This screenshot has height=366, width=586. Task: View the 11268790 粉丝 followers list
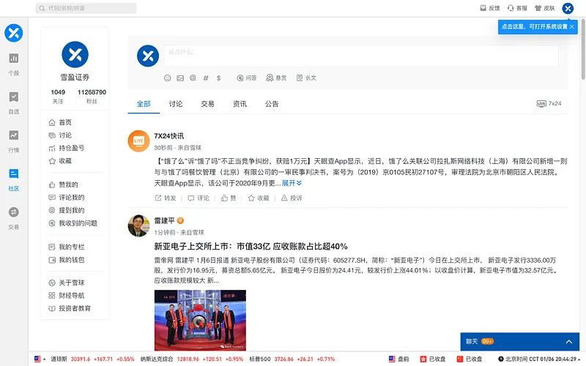[92, 96]
